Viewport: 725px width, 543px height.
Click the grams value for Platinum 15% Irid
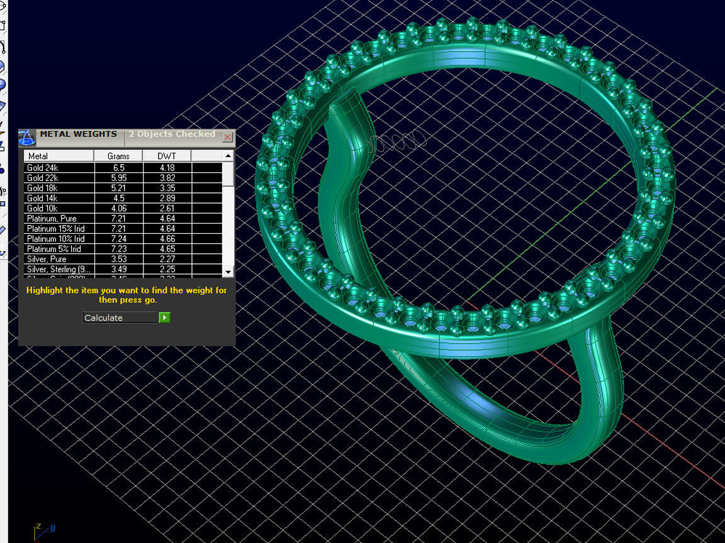coord(119,229)
